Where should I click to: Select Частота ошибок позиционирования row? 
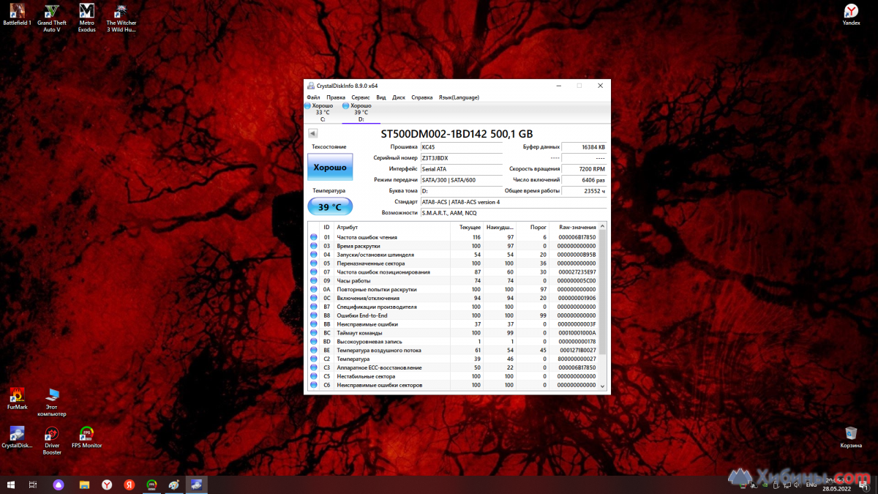coord(454,272)
